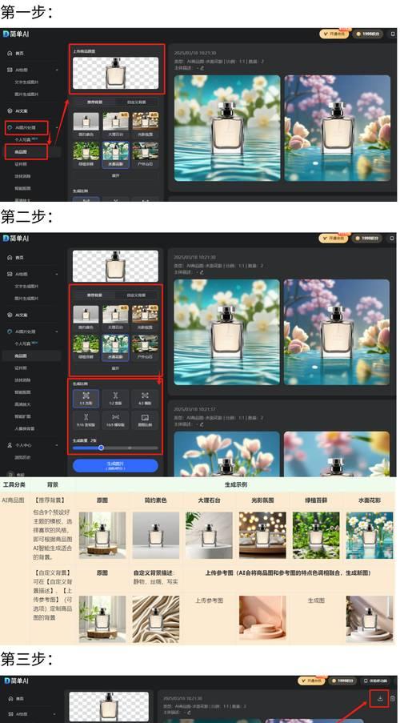The height and width of the screenshot is (723, 400).
Task: Click the blue 生成图片 button in step two
Action: point(115,465)
